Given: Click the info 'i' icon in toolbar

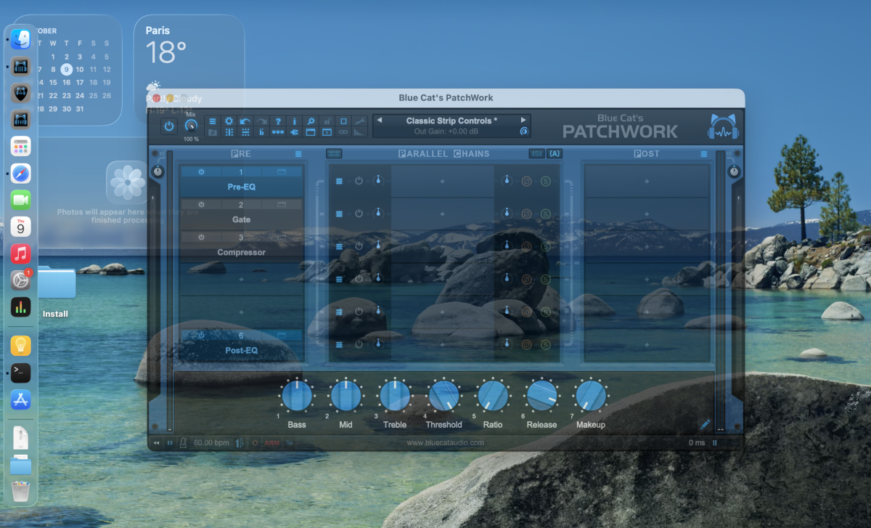Looking at the screenshot, I should click(294, 121).
